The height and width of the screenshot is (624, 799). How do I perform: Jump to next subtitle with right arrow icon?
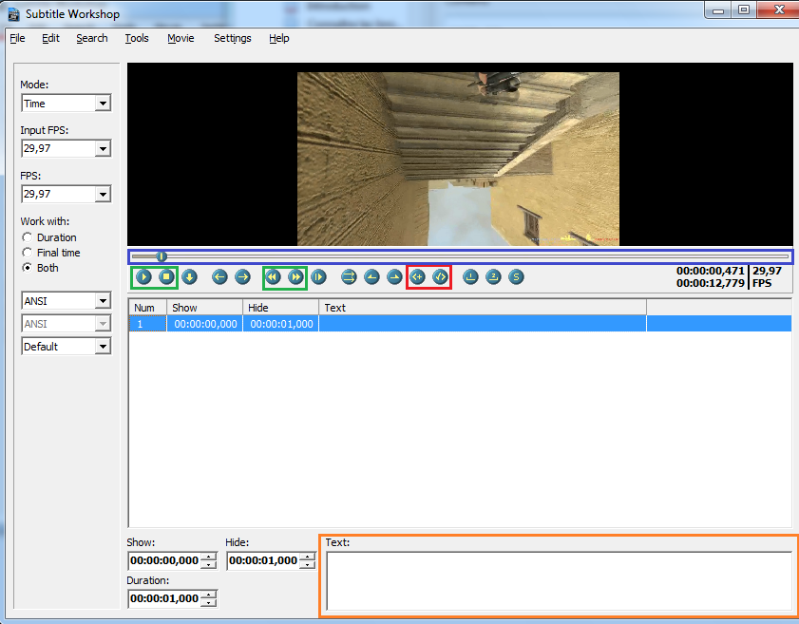click(242, 277)
